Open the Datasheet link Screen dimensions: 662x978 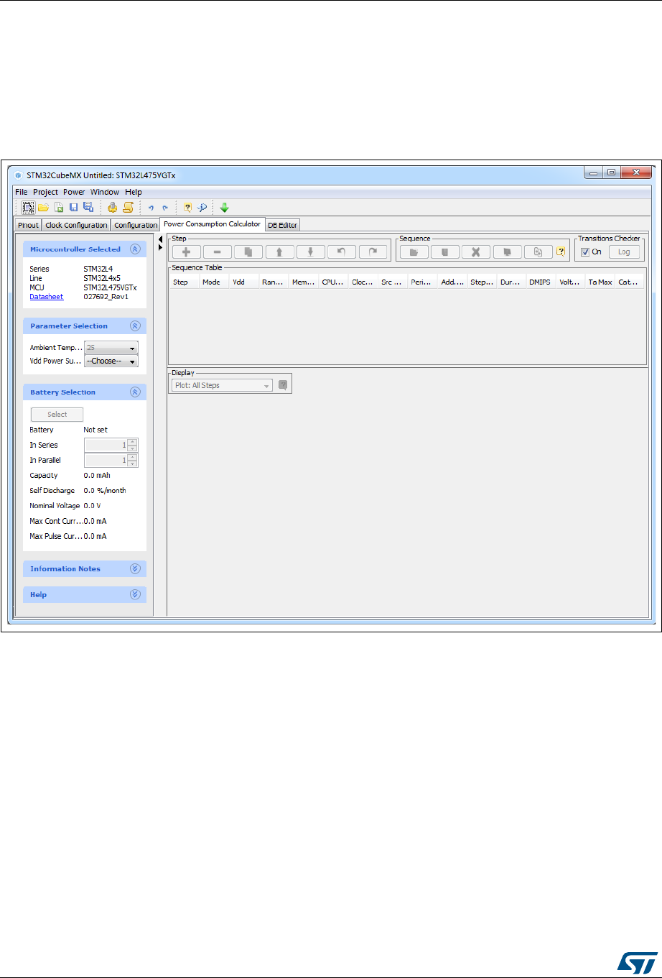point(46,296)
